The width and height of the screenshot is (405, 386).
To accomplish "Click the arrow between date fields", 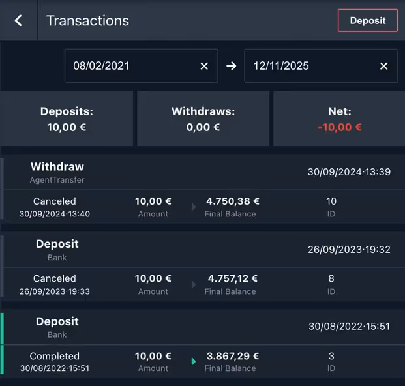I will (x=231, y=66).
